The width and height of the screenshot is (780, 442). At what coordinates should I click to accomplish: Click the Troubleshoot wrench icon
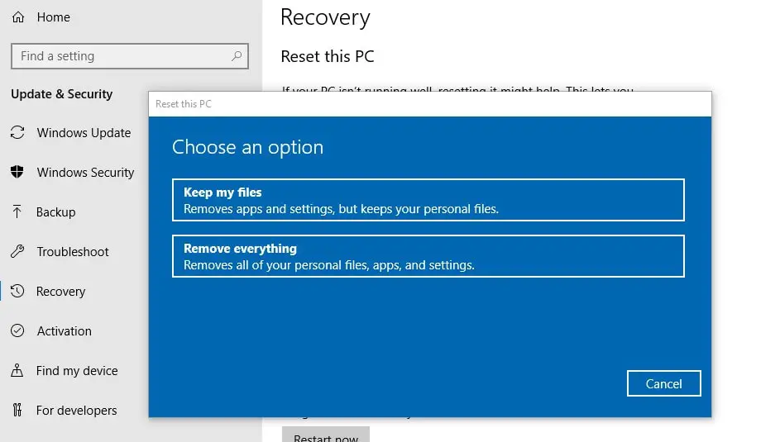(x=17, y=252)
